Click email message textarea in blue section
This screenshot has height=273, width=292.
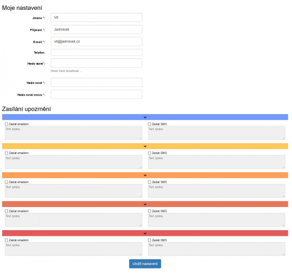(73, 133)
